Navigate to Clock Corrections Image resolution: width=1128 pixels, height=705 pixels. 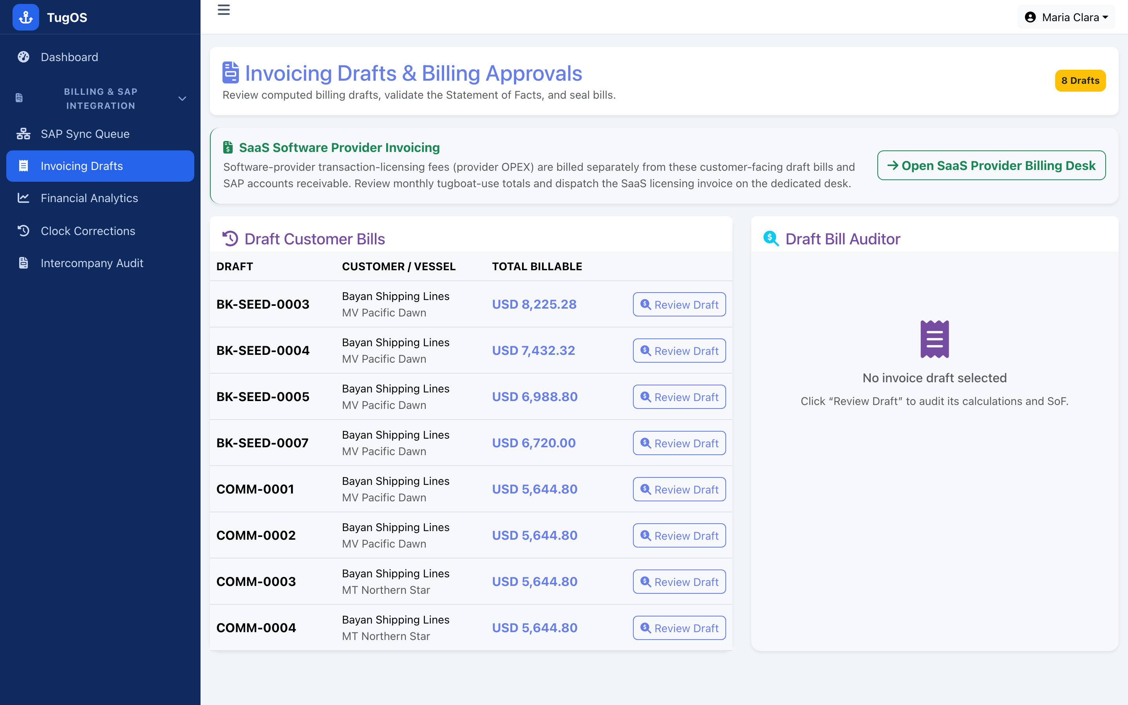click(100, 231)
